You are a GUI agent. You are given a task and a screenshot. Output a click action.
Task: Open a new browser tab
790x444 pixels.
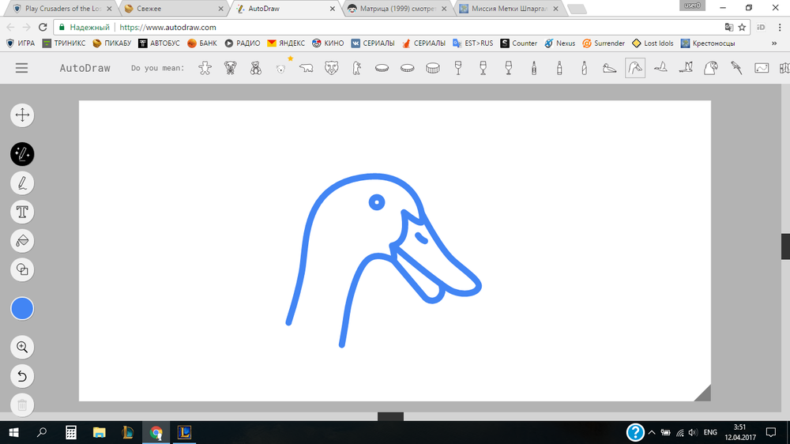pos(577,9)
